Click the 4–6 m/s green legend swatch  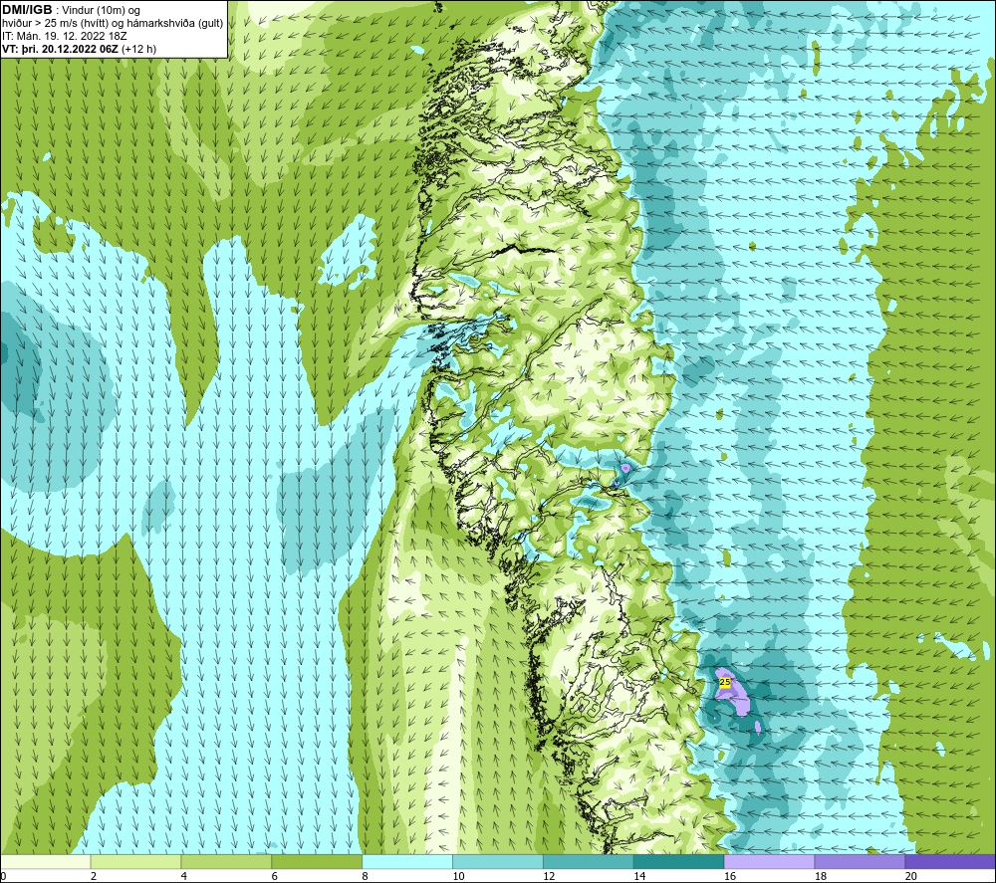pyautogui.click(x=226, y=861)
